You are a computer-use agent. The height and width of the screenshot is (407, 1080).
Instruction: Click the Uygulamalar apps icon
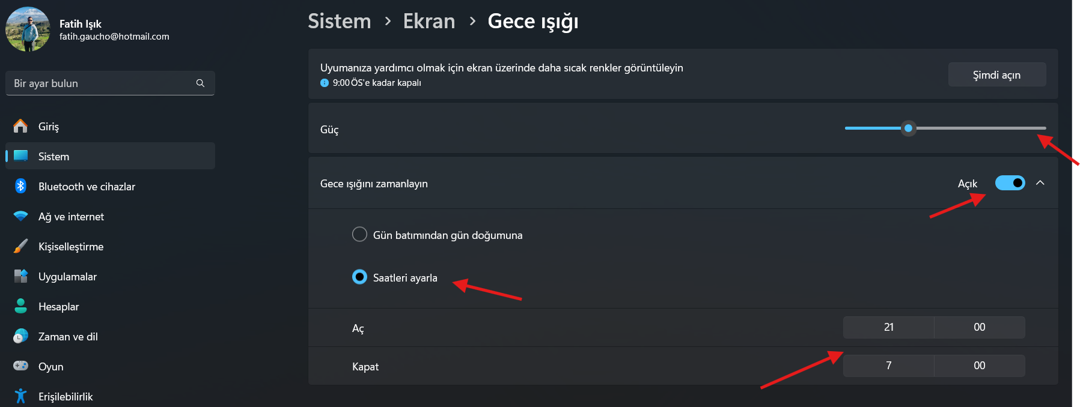(20, 276)
